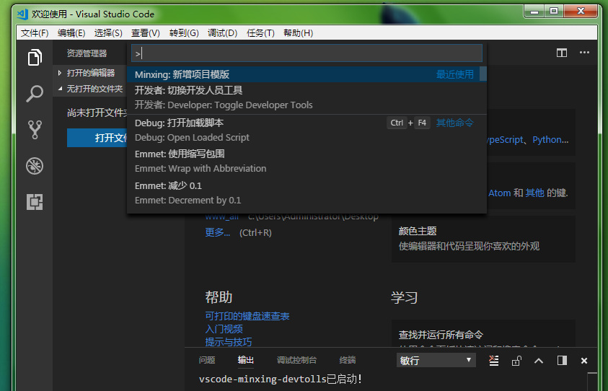Switch to the 问题 panel tab

point(207,361)
